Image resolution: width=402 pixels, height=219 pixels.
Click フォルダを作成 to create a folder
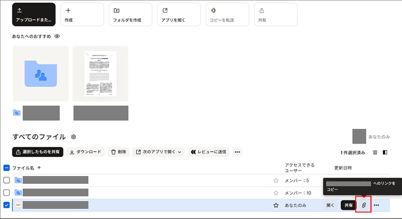130,14
